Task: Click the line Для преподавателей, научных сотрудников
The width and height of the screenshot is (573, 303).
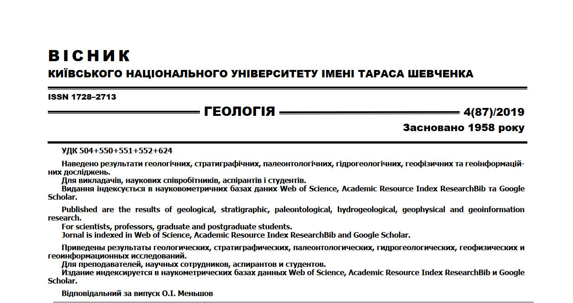Action: (x=193, y=265)
